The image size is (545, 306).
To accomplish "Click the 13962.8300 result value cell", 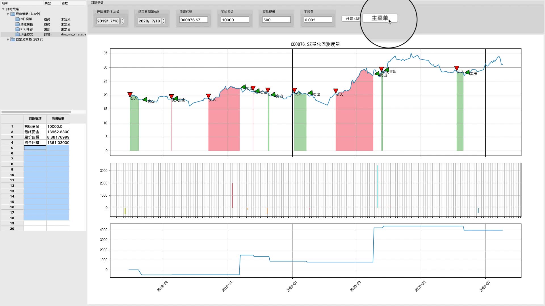I will [58, 132].
